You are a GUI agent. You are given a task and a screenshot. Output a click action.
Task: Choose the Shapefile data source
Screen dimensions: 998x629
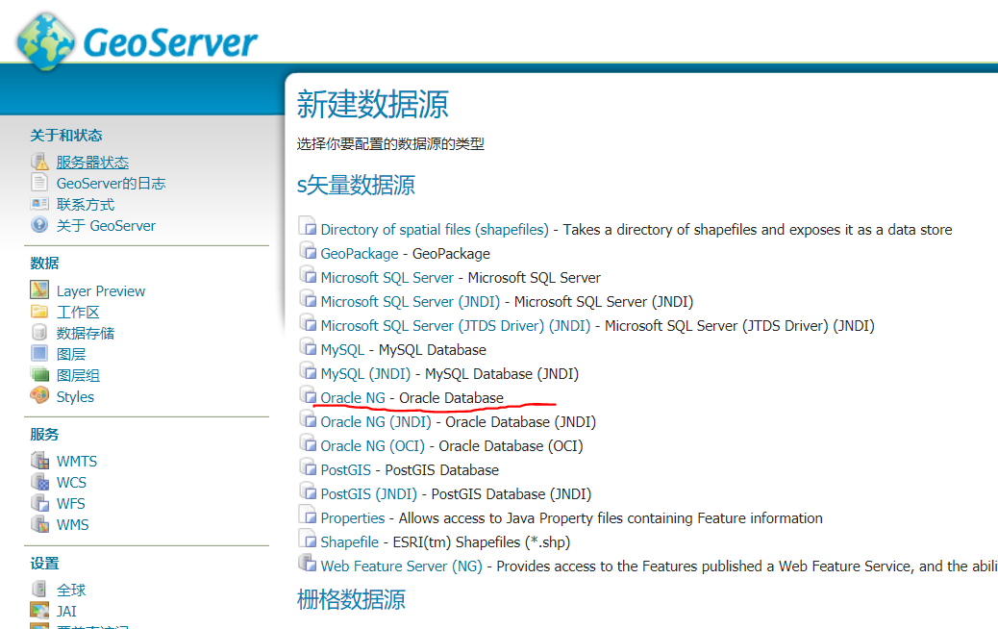349,542
